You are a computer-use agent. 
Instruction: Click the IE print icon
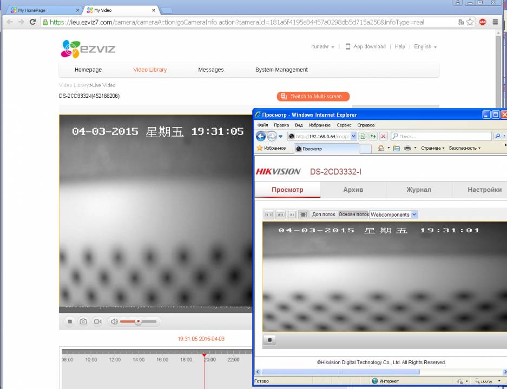(x=407, y=148)
